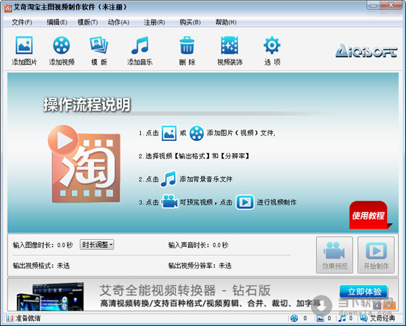Expand the 时长调整 dropdown button
Viewport: 406px width, 326px height.
[97, 245]
